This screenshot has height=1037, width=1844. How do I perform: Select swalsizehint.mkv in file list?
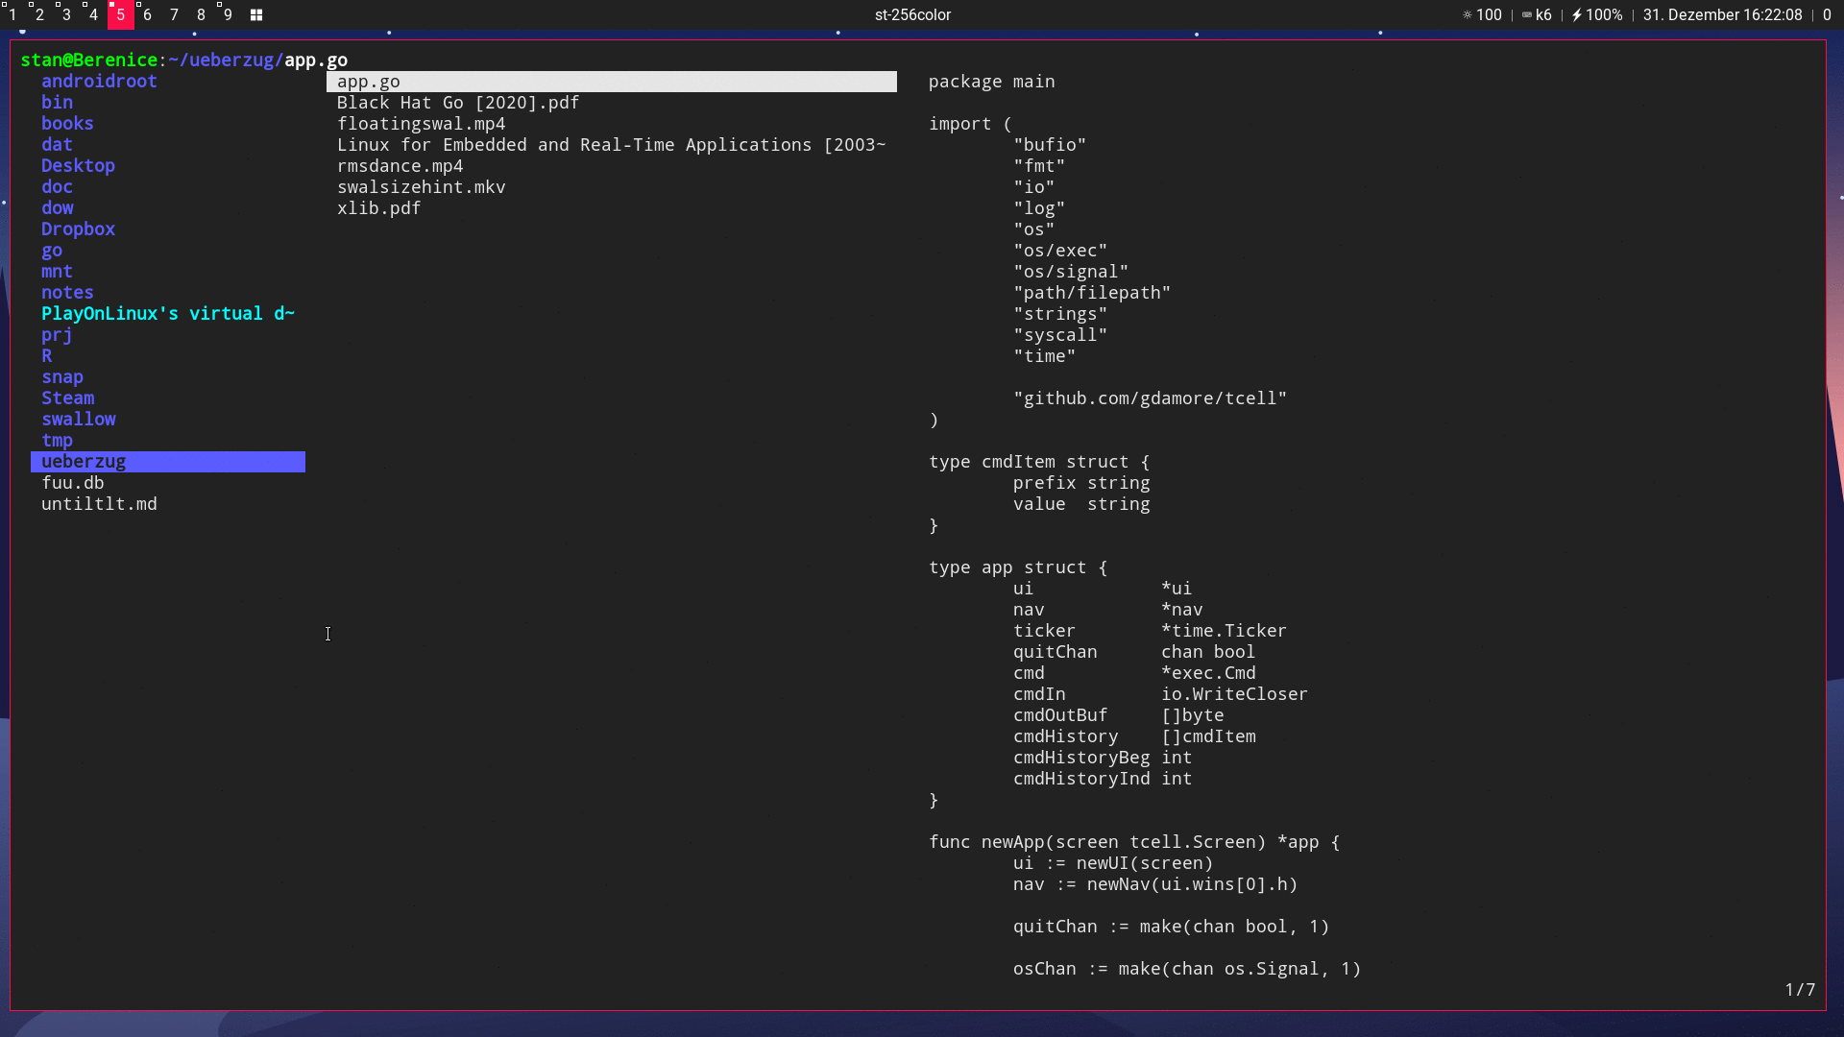tap(421, 187)
